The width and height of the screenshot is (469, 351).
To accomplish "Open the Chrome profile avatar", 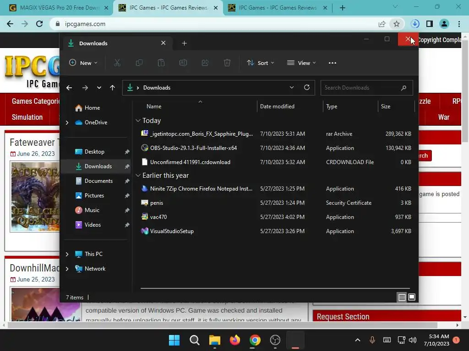I will point(444,24).
